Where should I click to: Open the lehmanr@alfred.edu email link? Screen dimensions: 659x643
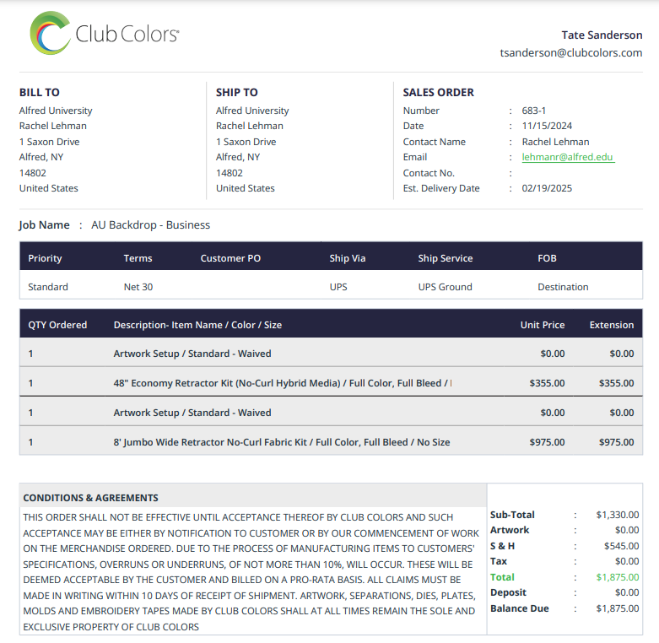567,157
